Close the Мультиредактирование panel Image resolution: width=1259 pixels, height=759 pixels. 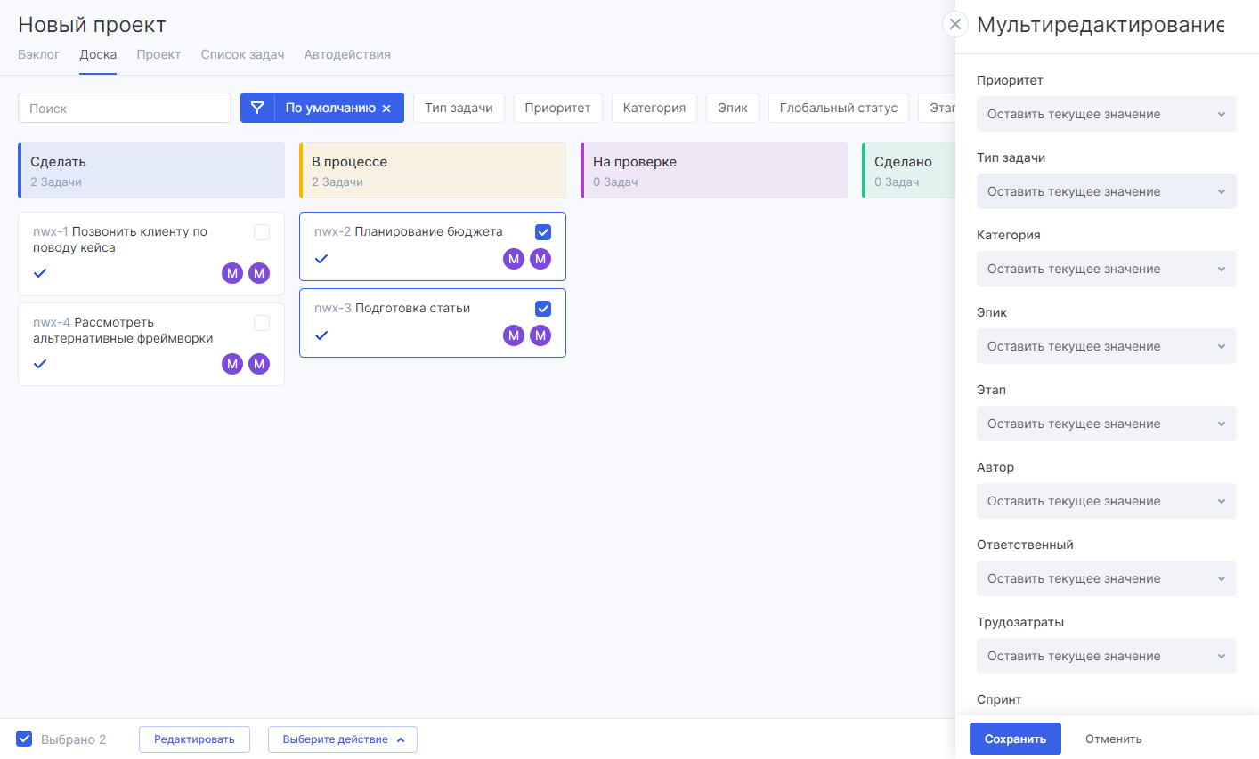point(954,24)
